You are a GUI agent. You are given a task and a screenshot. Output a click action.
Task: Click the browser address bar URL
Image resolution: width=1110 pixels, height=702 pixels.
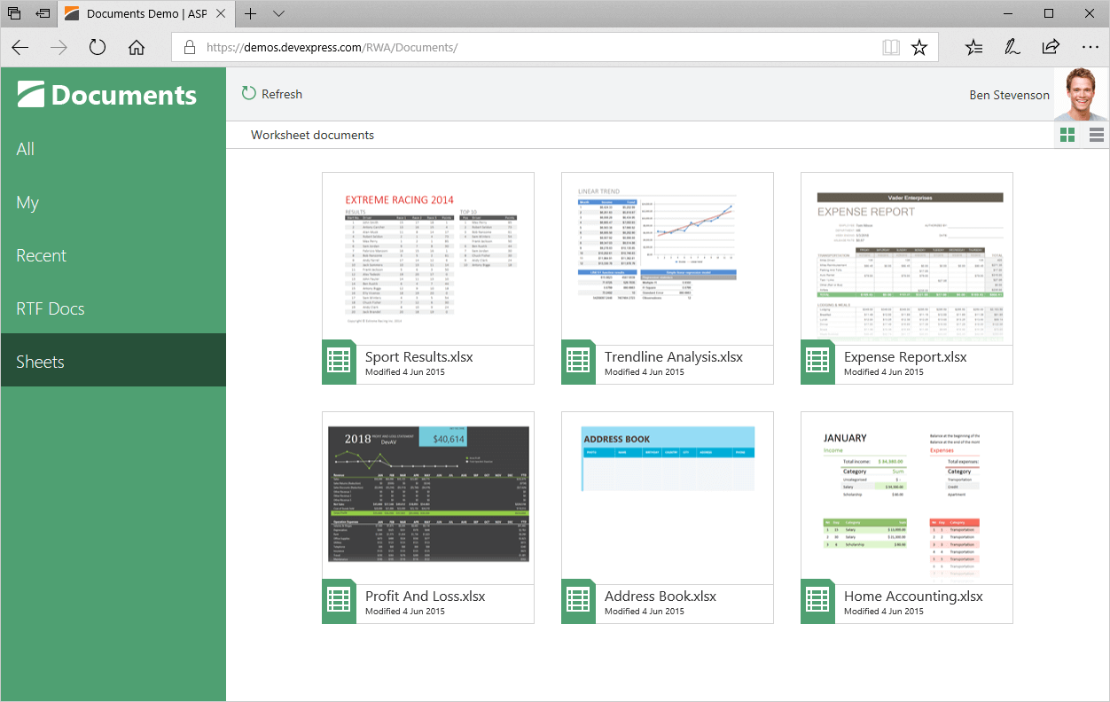click(332, 48)
